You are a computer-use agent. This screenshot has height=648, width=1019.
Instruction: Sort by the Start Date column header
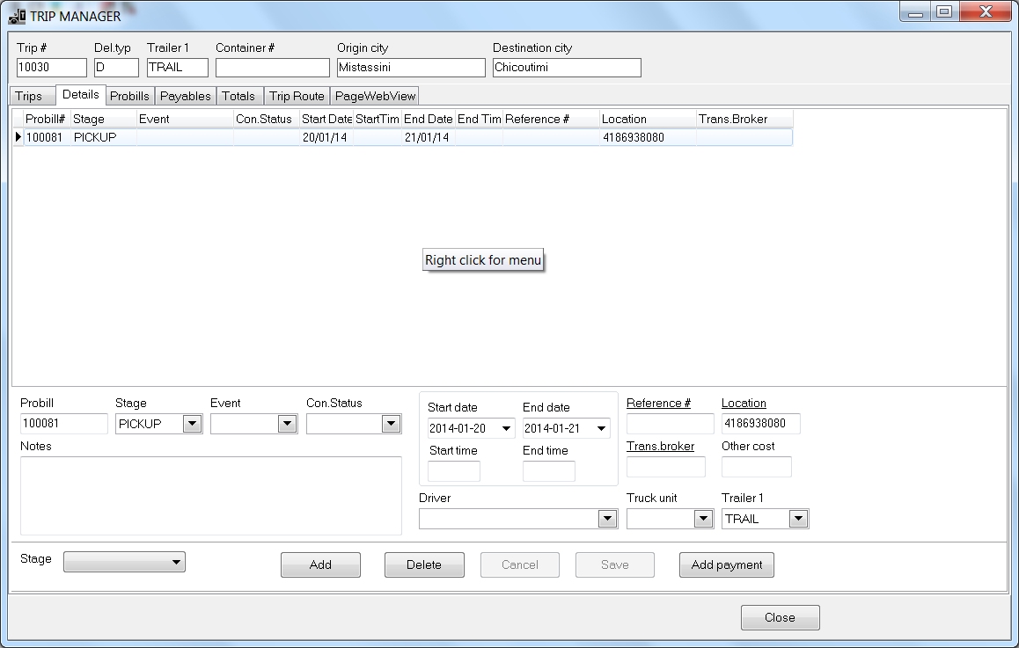(x=326, y=119)
